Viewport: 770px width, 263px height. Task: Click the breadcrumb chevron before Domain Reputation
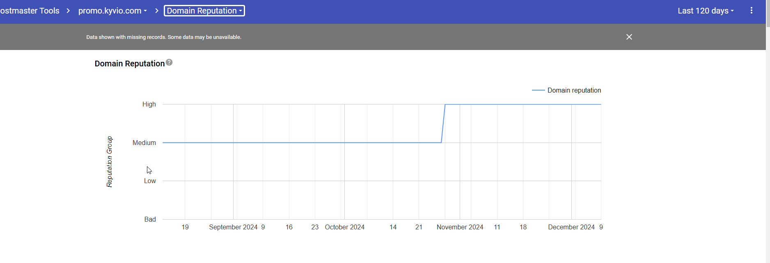click(157, 11)
